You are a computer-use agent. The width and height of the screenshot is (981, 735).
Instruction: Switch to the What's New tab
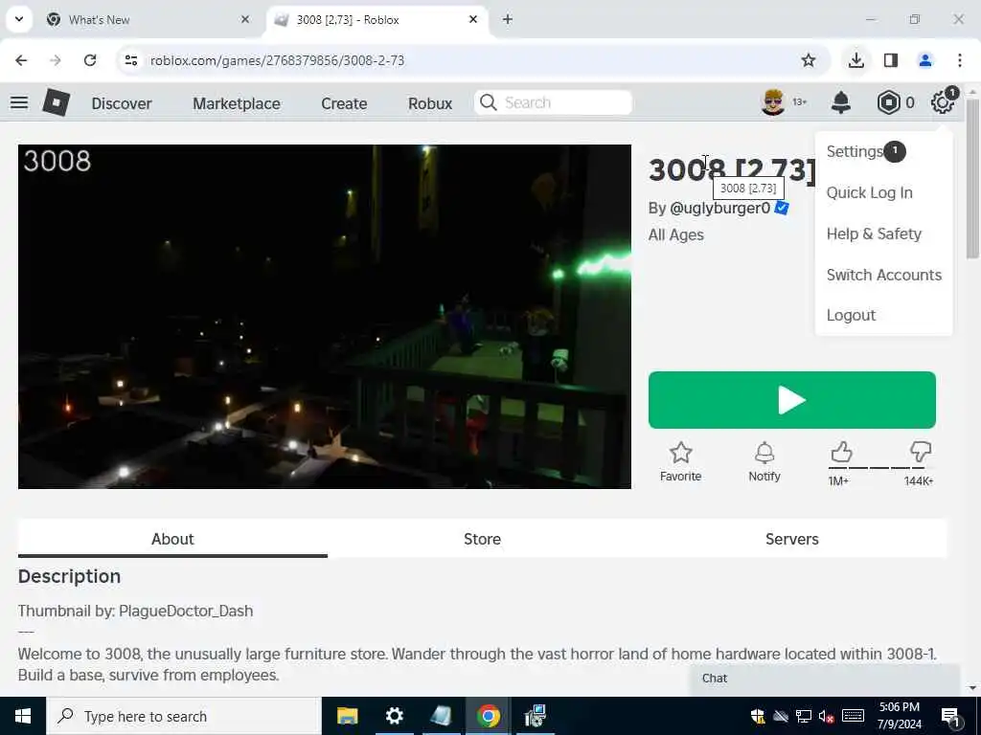coord(148,19)
